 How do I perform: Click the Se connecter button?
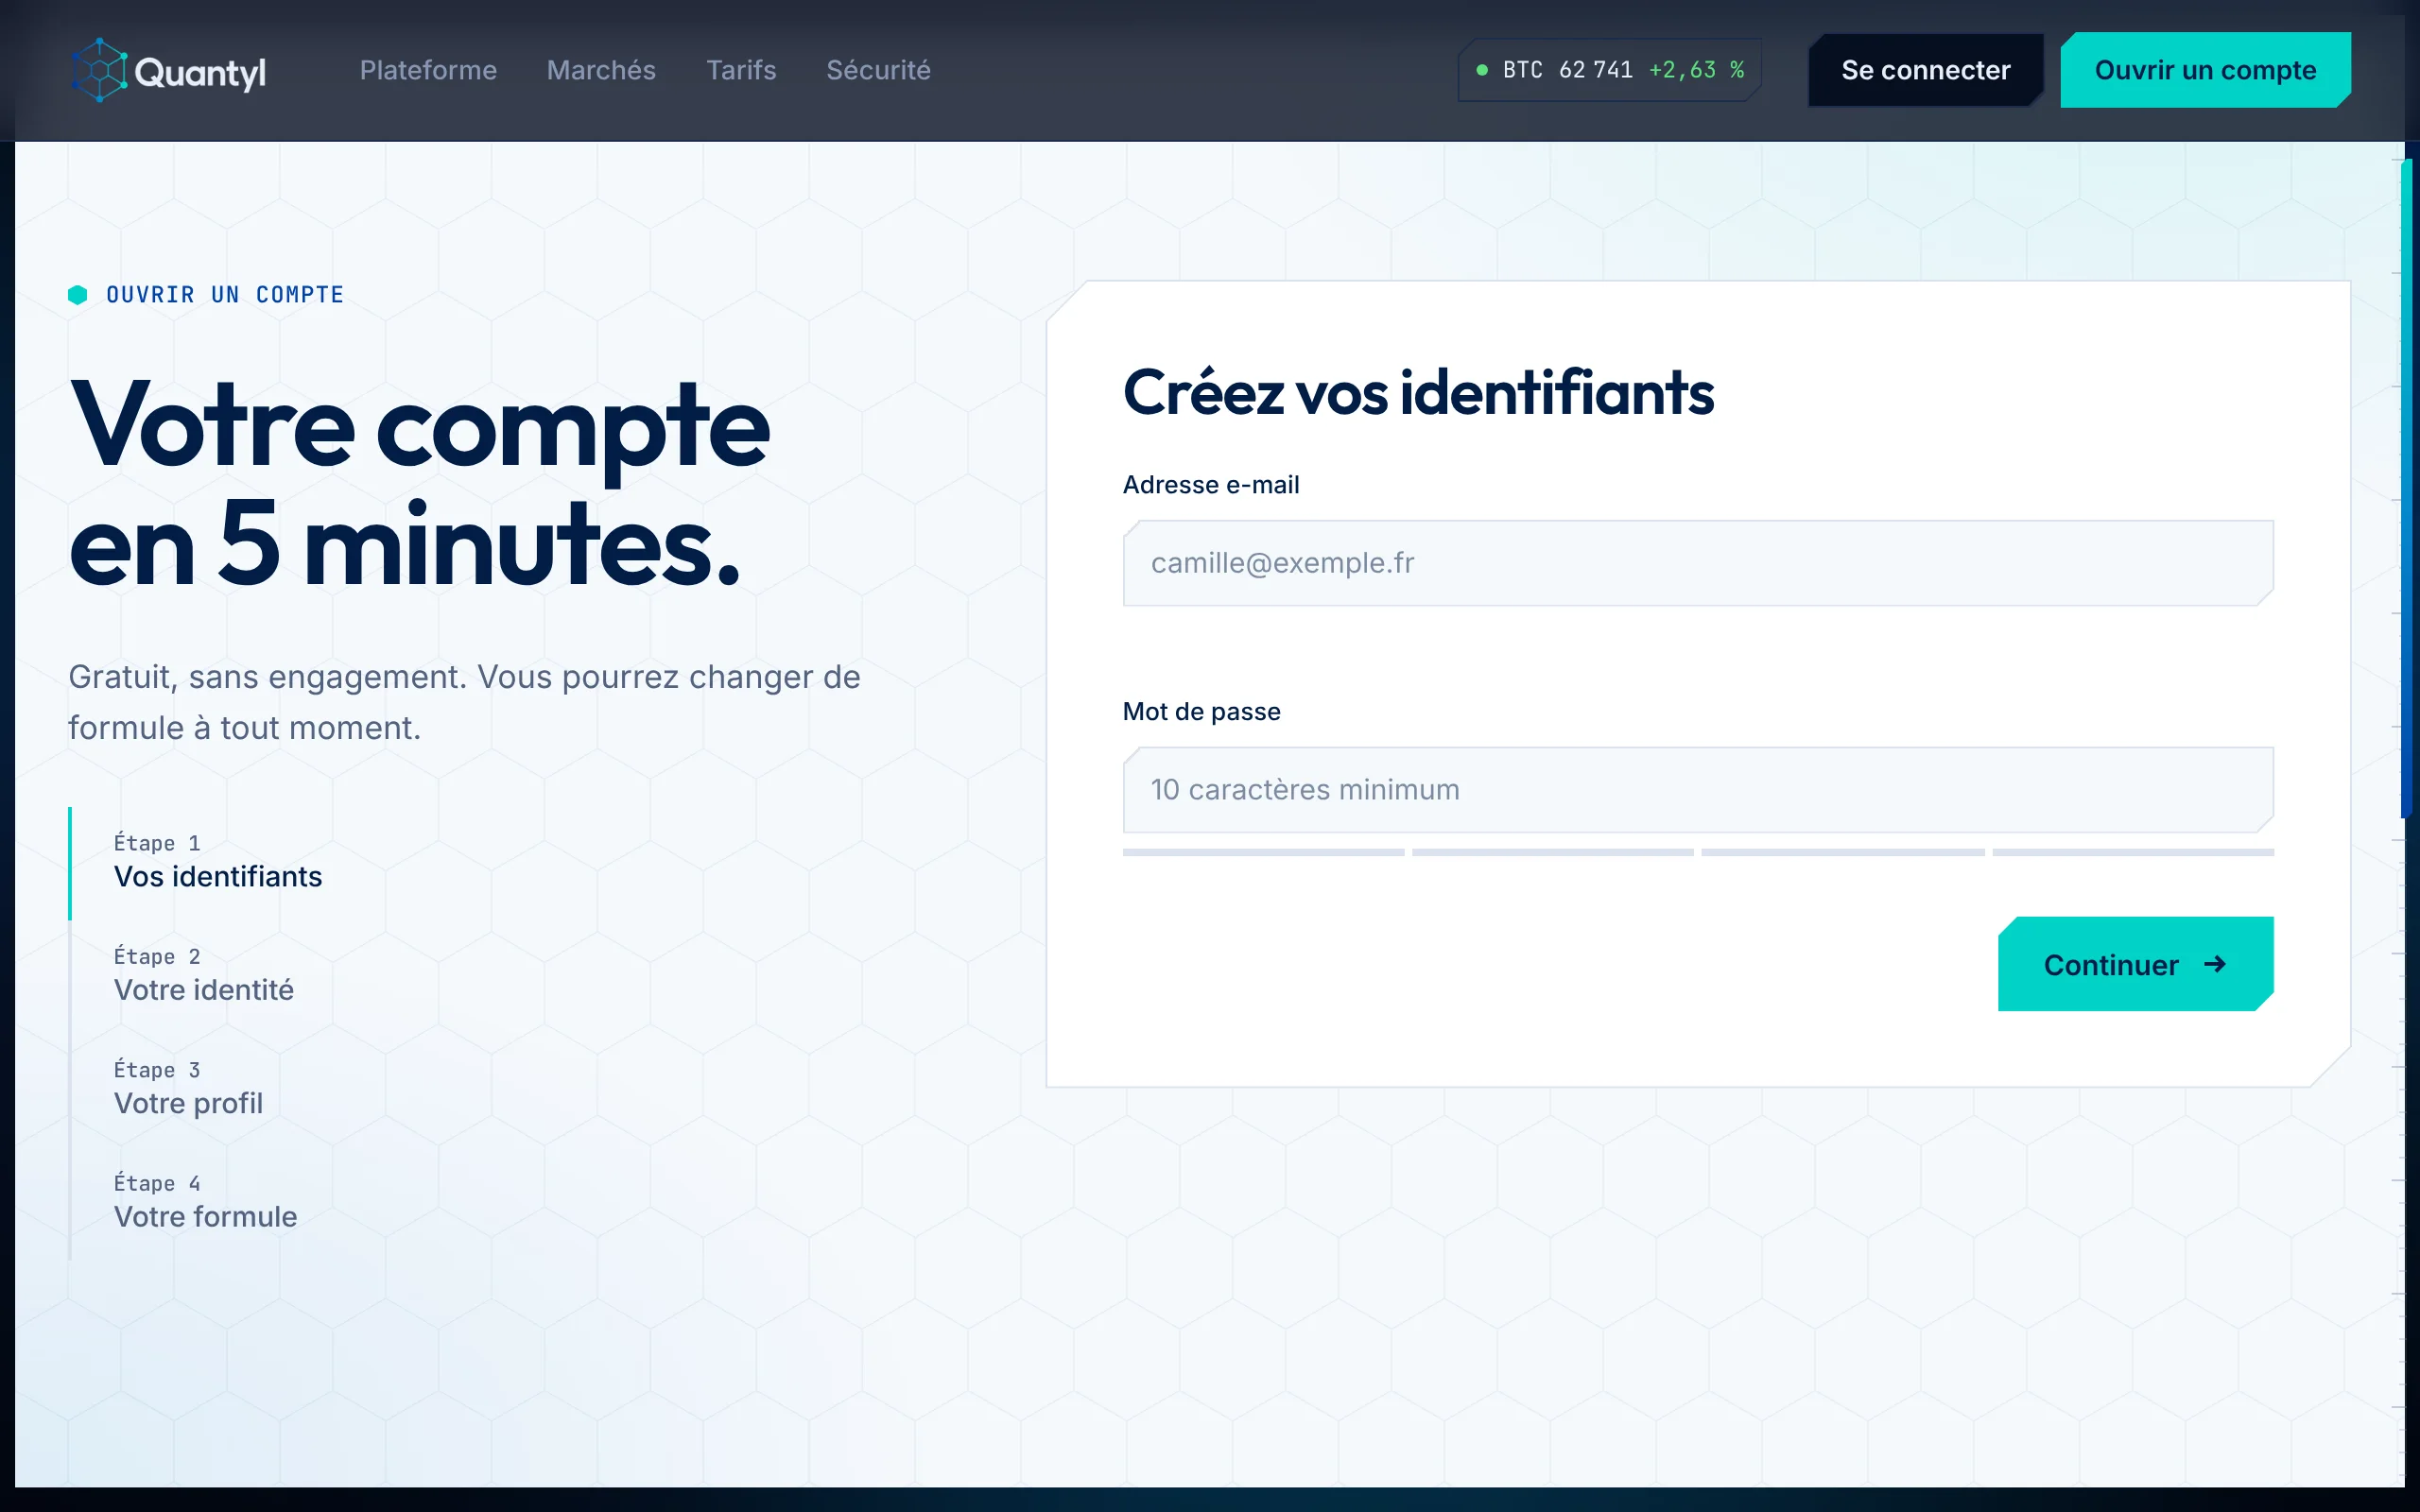[x=1926, y=70]
